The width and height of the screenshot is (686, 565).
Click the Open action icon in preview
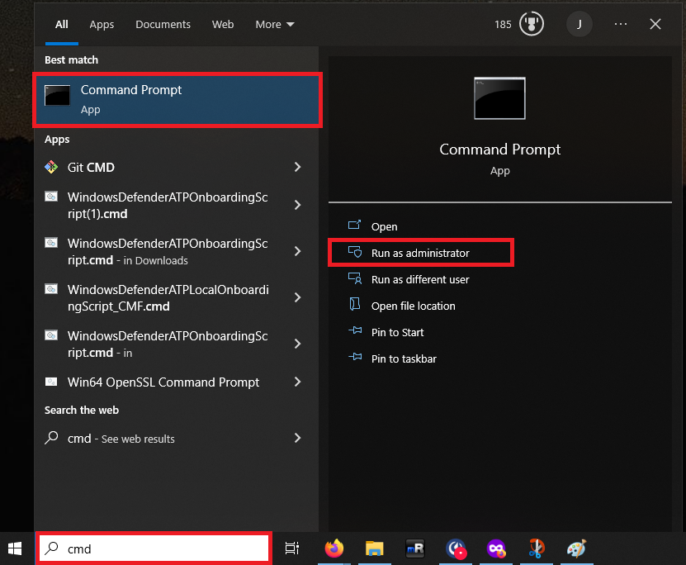(x=354, y=225)
